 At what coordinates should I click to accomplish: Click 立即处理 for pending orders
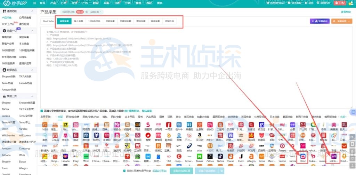tap(95, 12)
